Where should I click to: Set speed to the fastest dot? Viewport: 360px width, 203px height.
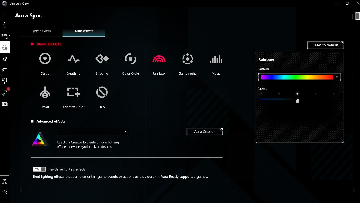coord(334,94)
